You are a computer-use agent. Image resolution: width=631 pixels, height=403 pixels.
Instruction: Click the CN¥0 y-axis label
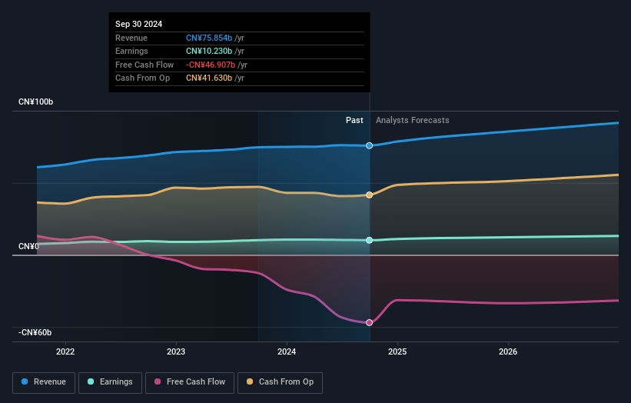point(28,246)
